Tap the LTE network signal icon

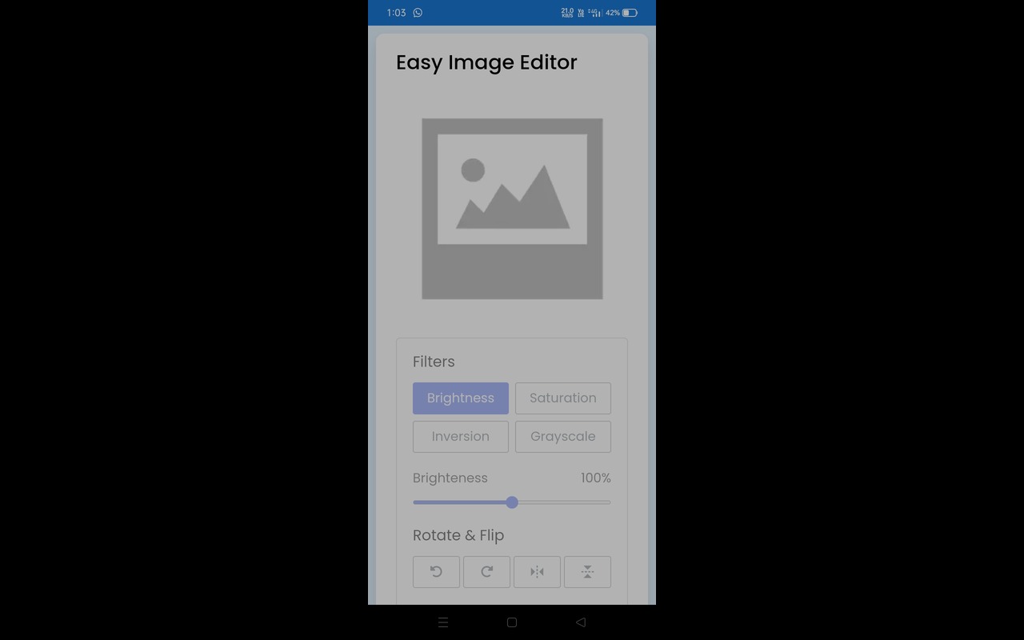(595, 12)
